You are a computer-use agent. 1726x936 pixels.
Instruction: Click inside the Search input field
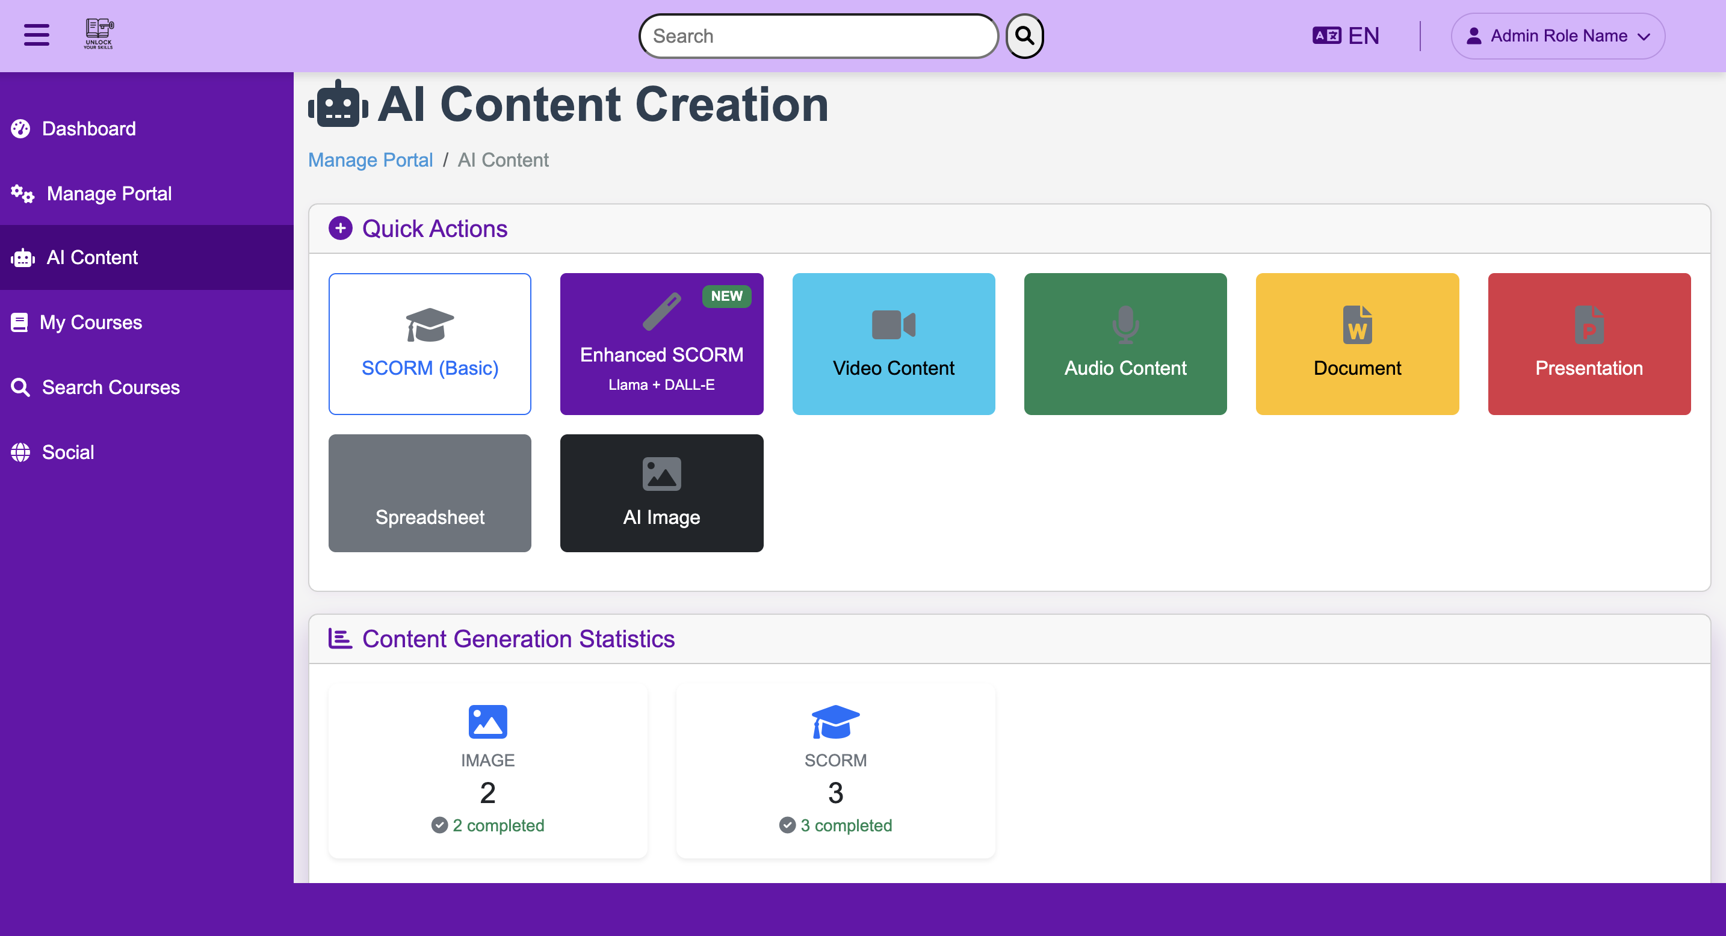pos(817,35)
